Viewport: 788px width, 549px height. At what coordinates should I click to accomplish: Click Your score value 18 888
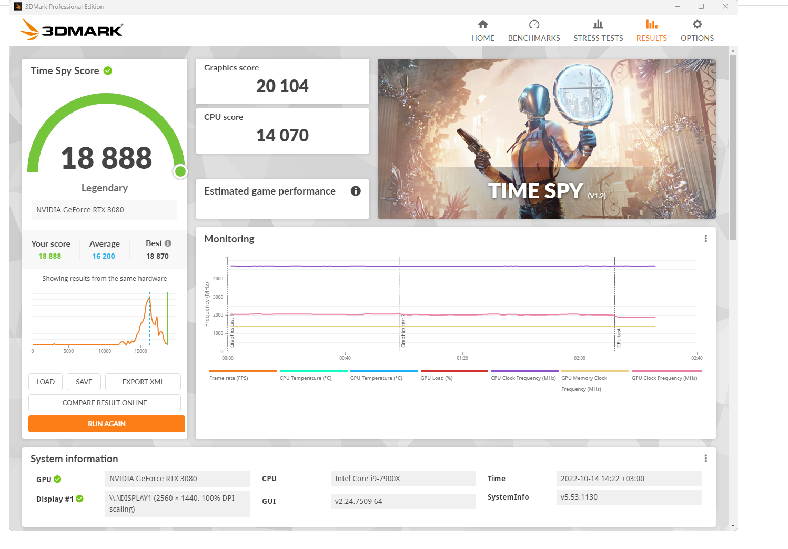pos(50,256)
